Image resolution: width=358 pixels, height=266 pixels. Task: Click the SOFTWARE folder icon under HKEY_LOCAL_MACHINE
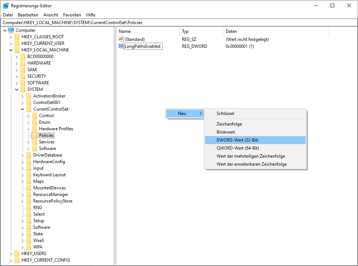coord(23,83)
